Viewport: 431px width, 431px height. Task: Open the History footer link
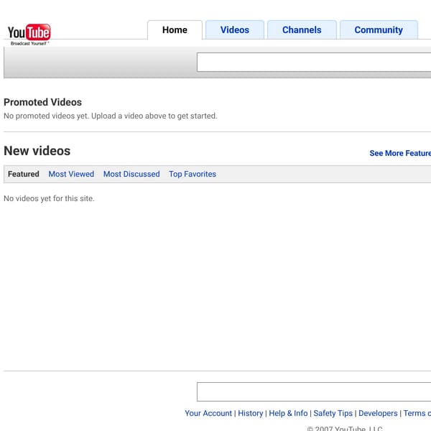click(x=251, y=413)
